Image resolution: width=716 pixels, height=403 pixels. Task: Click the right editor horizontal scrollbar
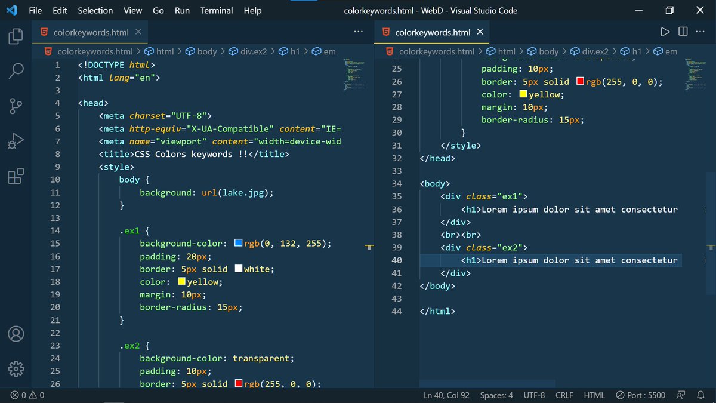click(x=487, y=383)
